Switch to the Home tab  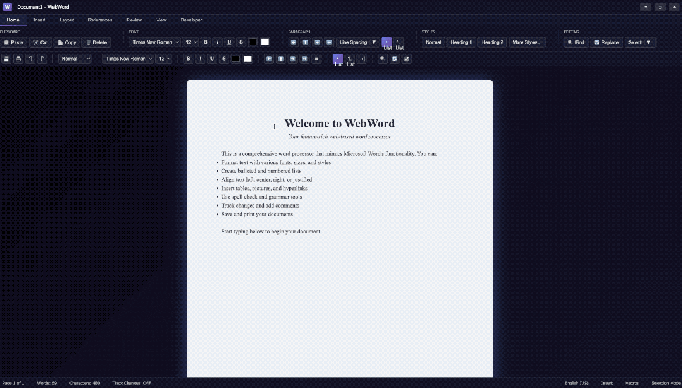coord(13,20)
